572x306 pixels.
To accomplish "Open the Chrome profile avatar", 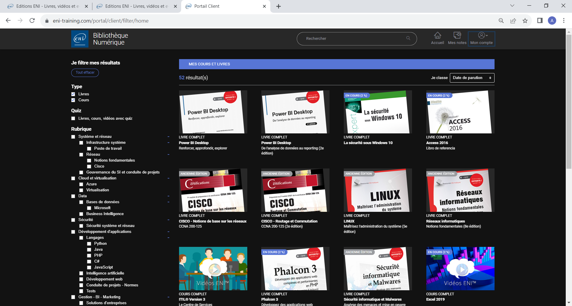I will click(x=552, y=20).
